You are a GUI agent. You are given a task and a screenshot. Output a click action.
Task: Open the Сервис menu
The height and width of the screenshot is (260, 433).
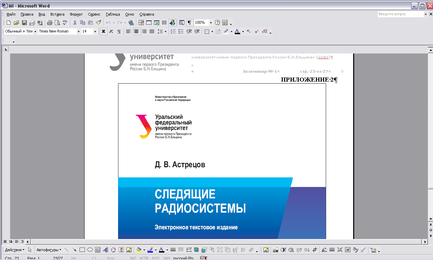[94, 14]
